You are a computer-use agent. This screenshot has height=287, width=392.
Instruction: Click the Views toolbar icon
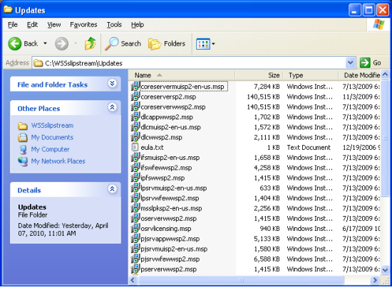(x=203, y=44)
